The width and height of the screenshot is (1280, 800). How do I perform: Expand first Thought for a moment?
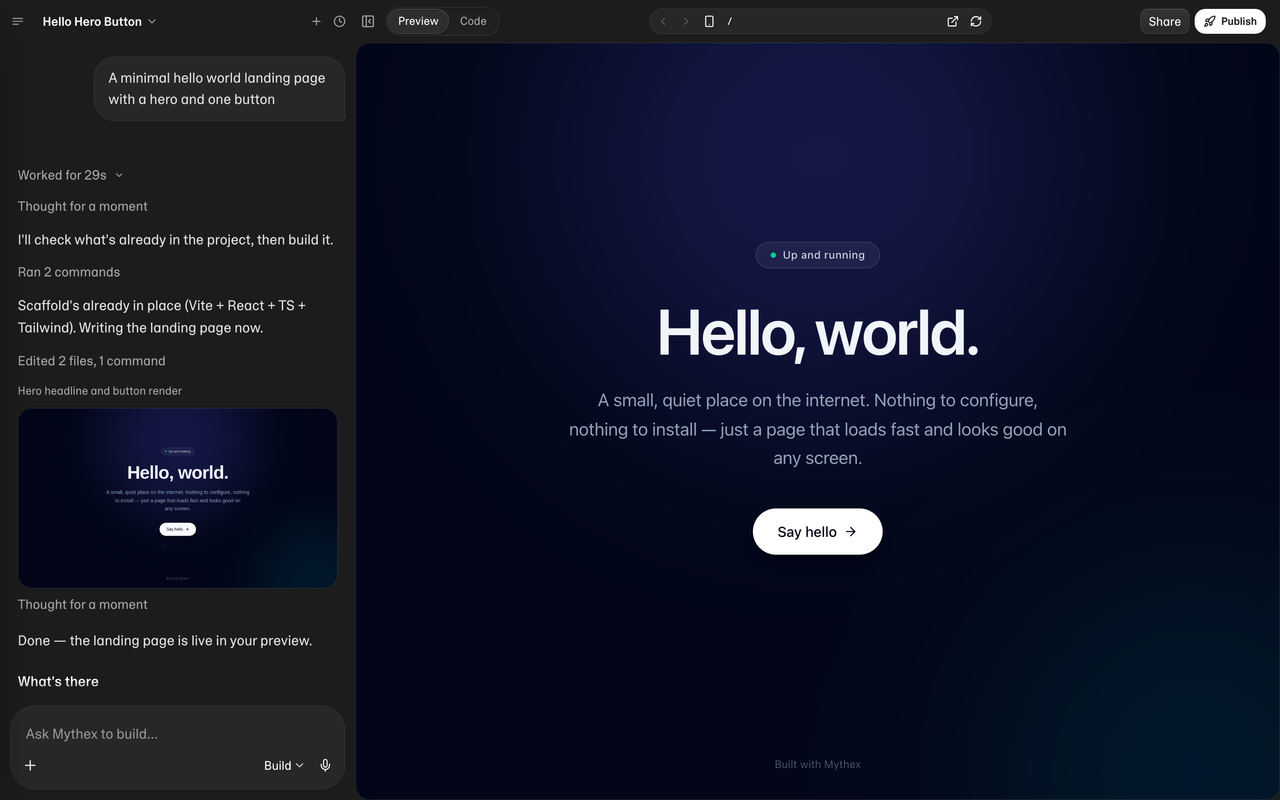[83, 206]
